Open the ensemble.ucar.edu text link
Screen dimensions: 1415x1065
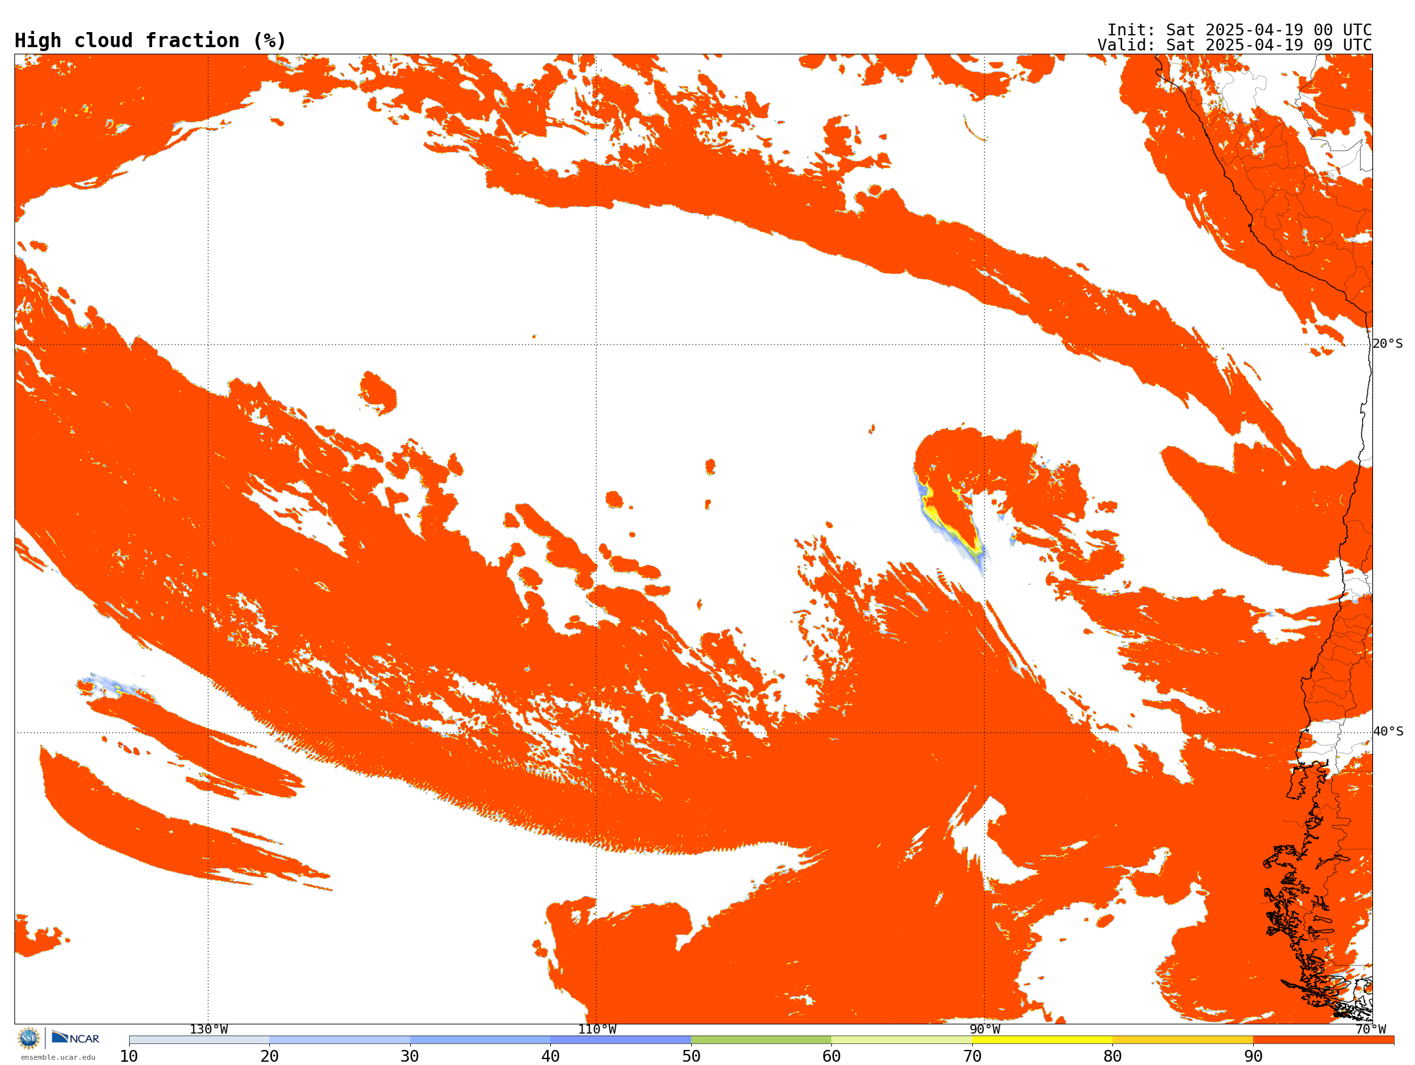pos(58,1057)
